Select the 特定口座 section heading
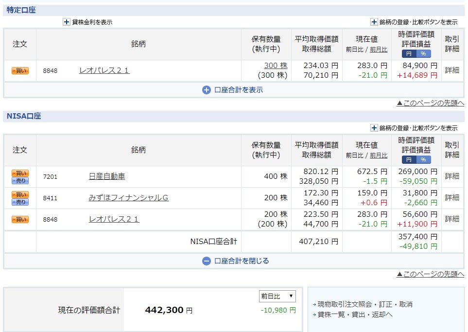Viewport: 468px width, 332px height. (x=21, y=10)
